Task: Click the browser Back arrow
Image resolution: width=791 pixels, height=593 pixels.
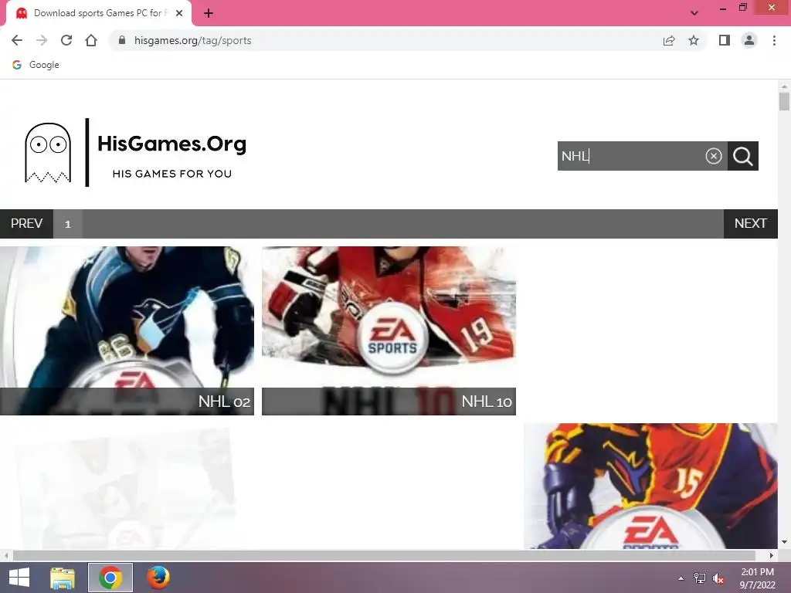Action: pyautogui.click(x=17, y=40)
